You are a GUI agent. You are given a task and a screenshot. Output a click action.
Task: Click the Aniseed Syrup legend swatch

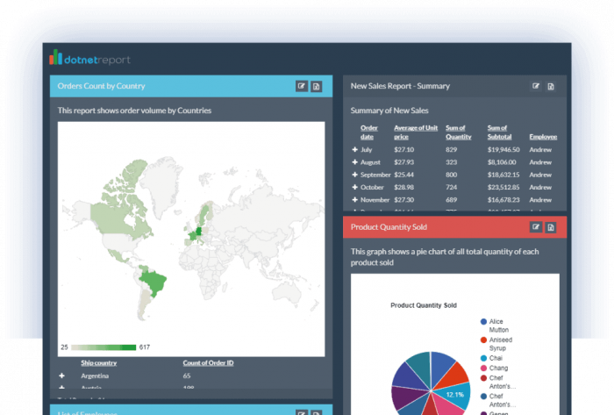tap(483, 340)
